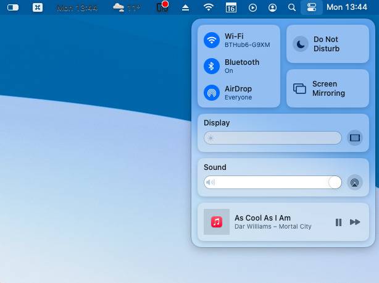Close Control Center via menu bar icon

coord(310,7)
